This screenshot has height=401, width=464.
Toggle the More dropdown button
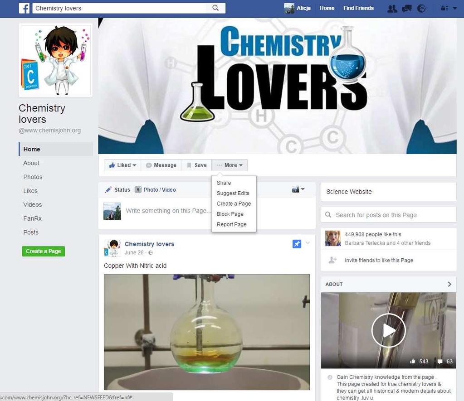pyautogui.click(x=230, y=165)
